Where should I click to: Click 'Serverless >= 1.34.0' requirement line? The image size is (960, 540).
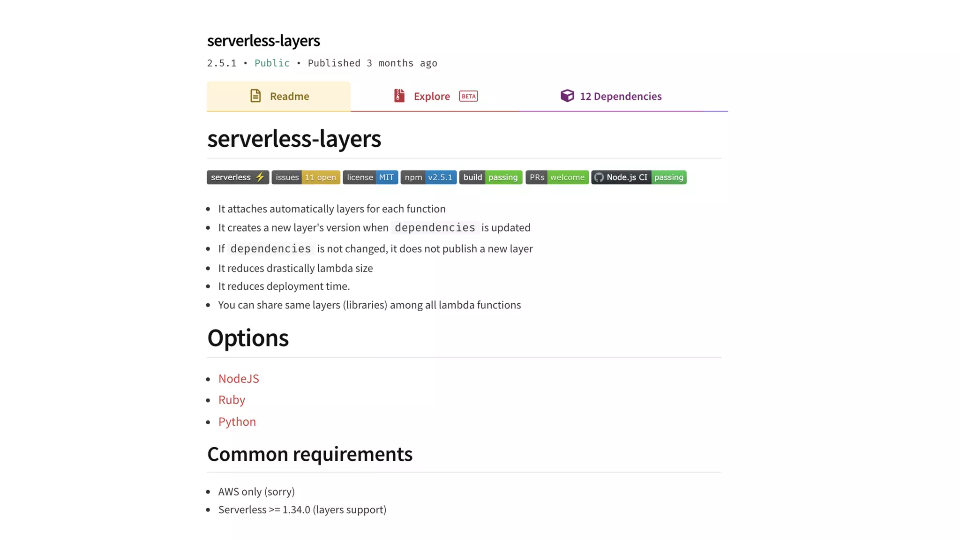click(302, 510)
